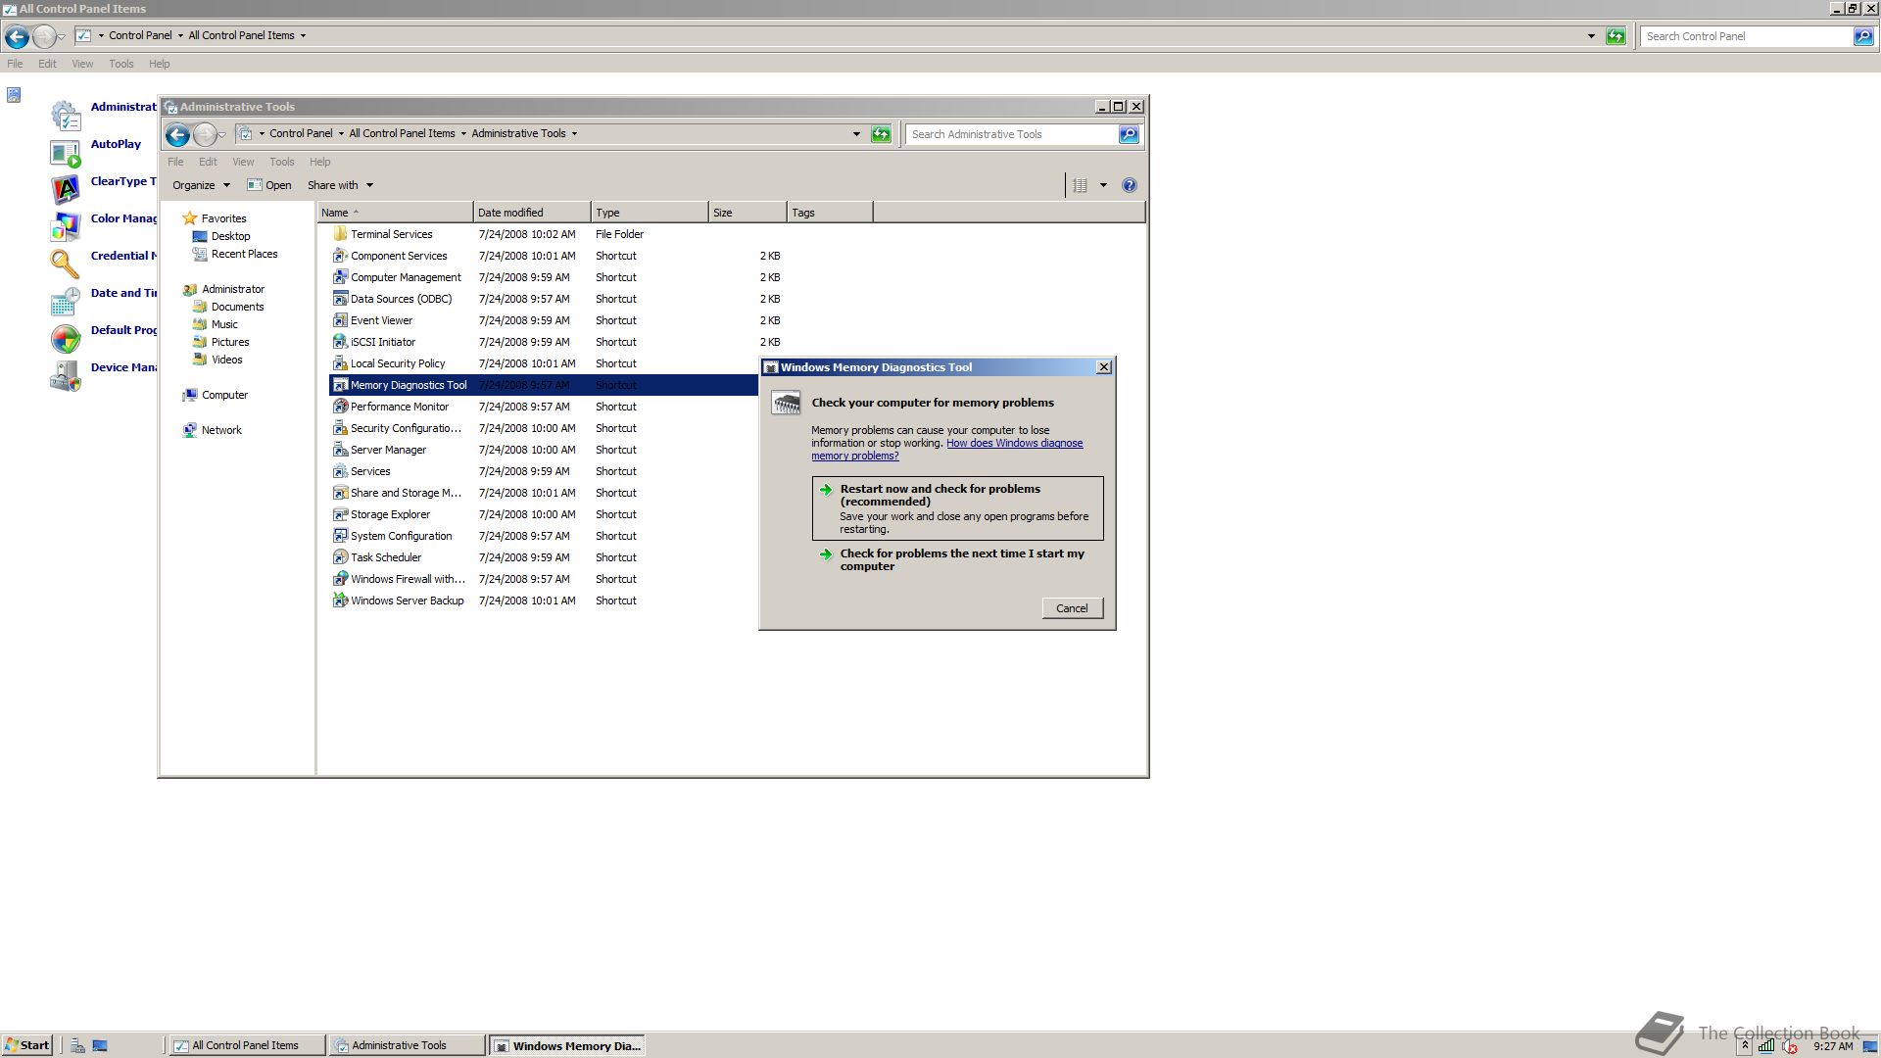The width and height of the screenshot is (1881, 1058).
Task: Select Desktop in Favorites
Action: (230, 236)
